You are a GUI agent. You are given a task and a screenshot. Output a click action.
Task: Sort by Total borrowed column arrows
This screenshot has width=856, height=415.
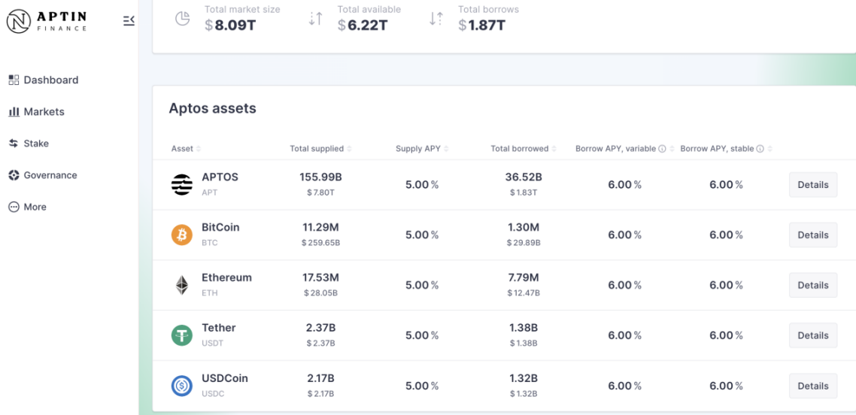pos(554,148)
